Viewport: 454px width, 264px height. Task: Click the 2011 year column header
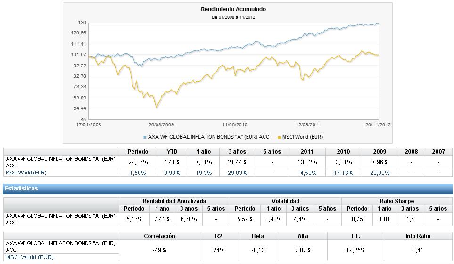coord(306,152)
